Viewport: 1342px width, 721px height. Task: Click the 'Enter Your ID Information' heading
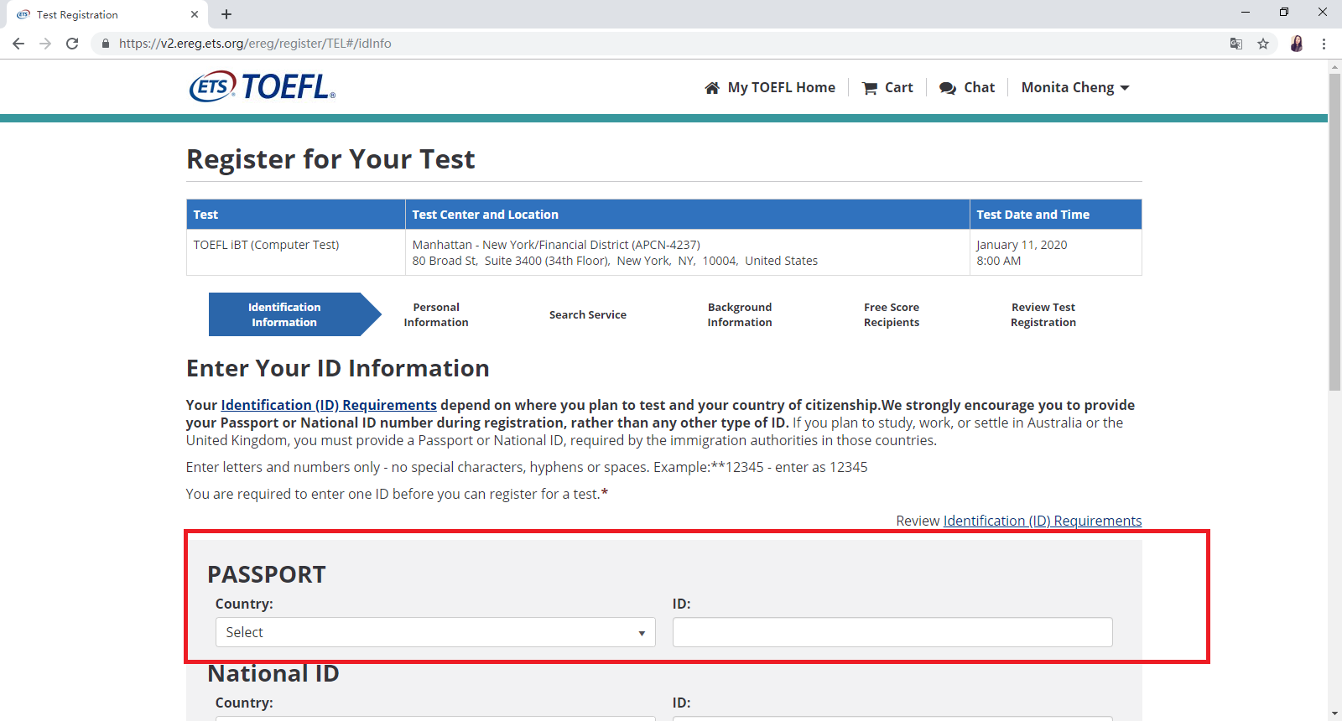coord(338,368)
